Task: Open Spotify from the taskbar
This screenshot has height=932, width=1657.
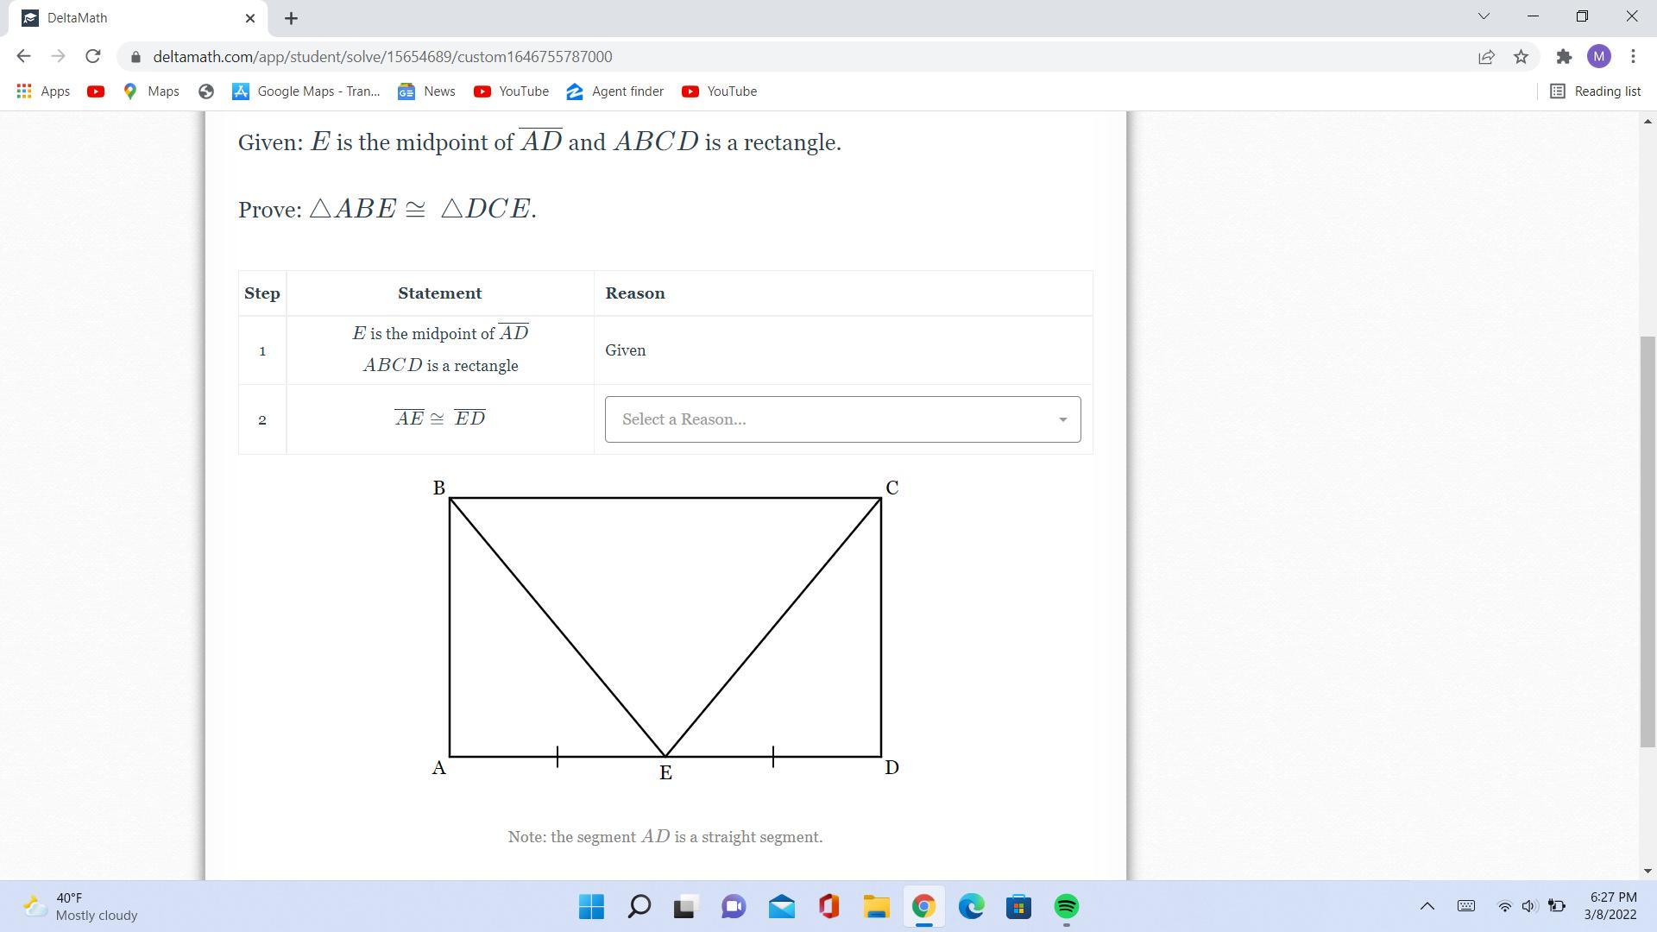Action: click(1066, 907)
